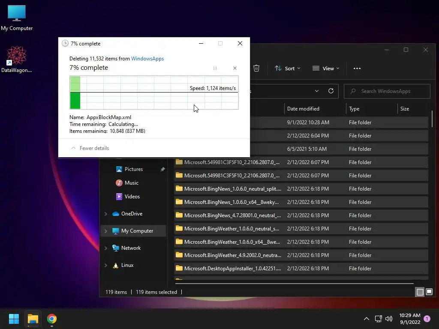The width and height of the screenshot is (439, 329).
Task: Minimize the delete progress dialog
Action: (x=201, y=43)
